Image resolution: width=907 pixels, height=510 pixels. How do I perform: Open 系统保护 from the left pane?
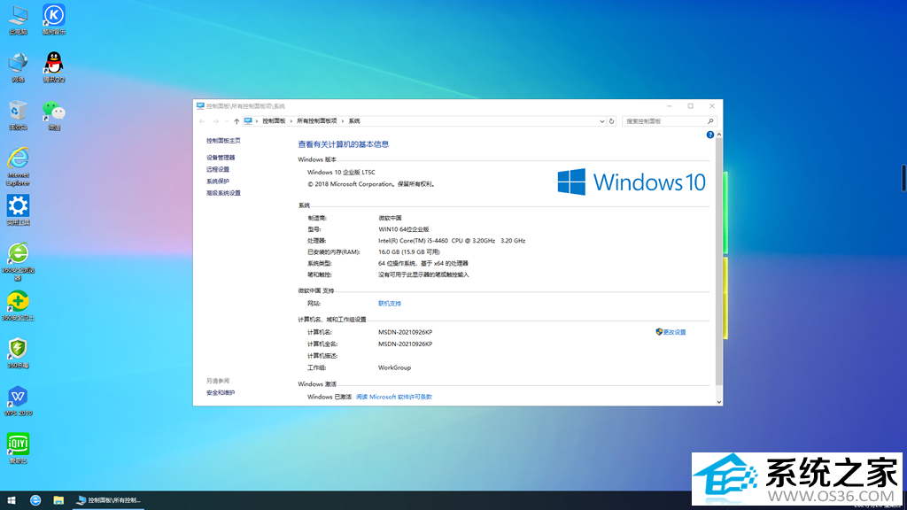(218, 182)
